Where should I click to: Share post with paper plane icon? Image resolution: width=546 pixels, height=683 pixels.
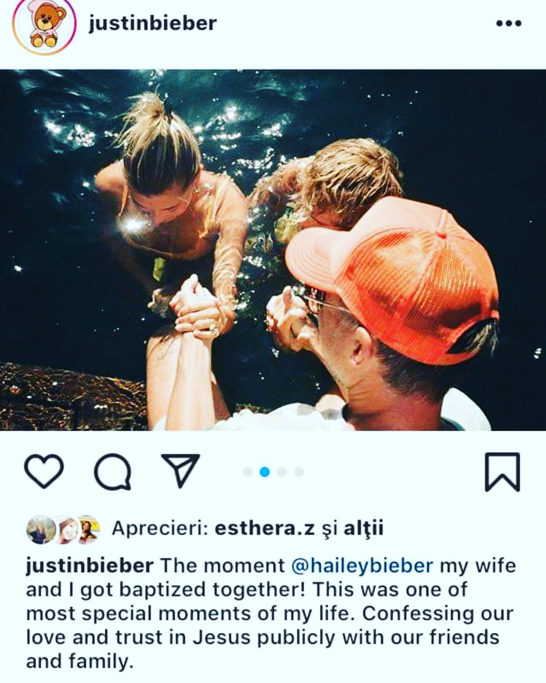point(181,470)
